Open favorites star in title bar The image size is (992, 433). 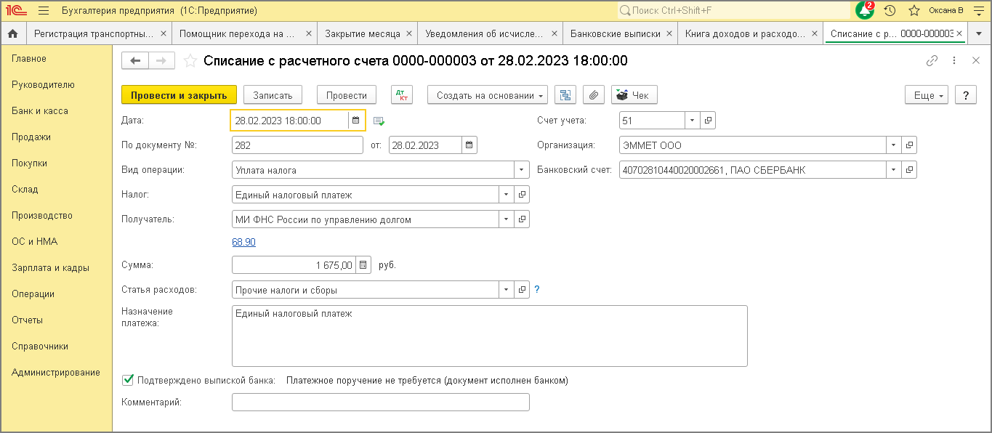(x=914, y=11)
